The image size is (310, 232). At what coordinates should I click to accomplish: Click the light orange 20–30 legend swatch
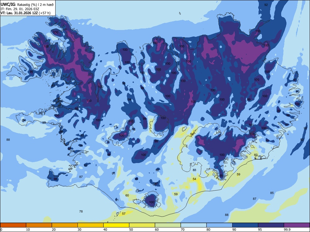pyautogui.click(x=65, y=225)
